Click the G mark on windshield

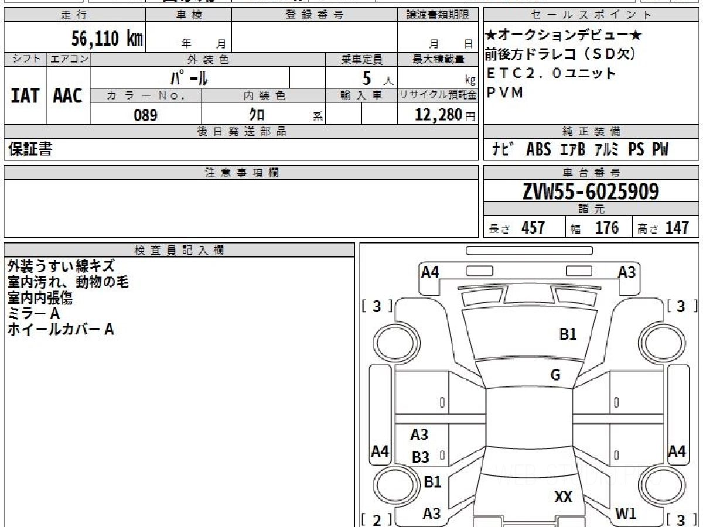(555, 375)
